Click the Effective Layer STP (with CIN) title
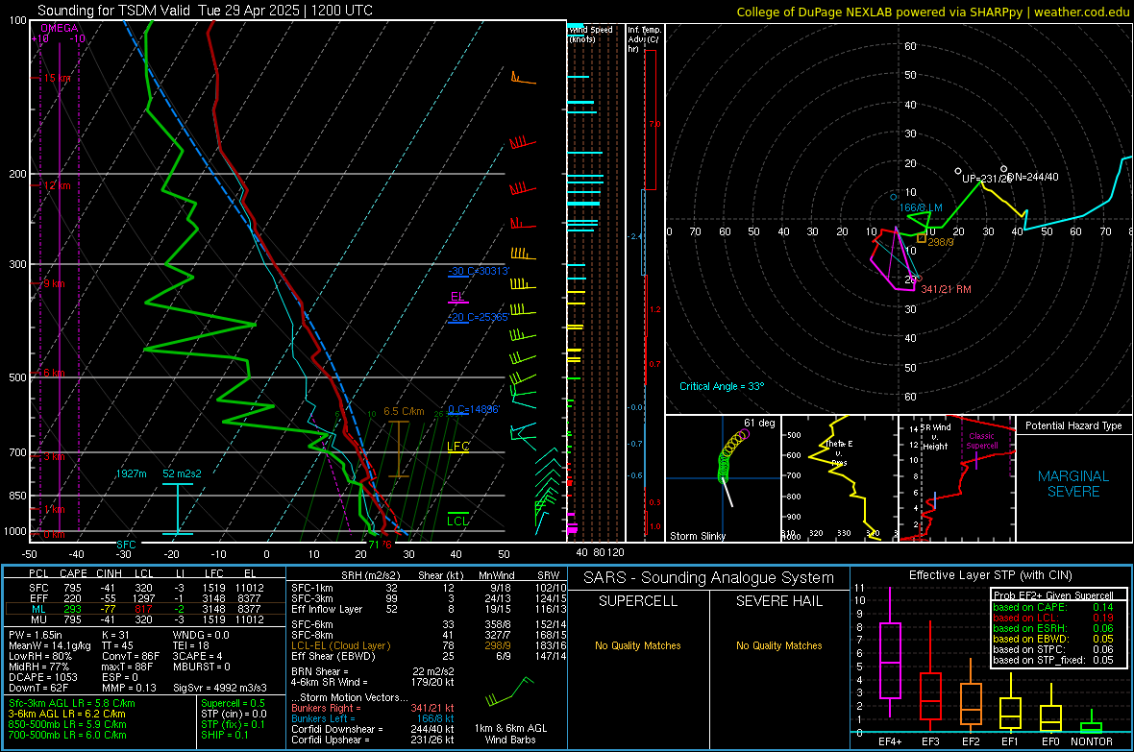The height and width of the screenshot is (752, 1134). pyautogui.click(x=990, y=575)
